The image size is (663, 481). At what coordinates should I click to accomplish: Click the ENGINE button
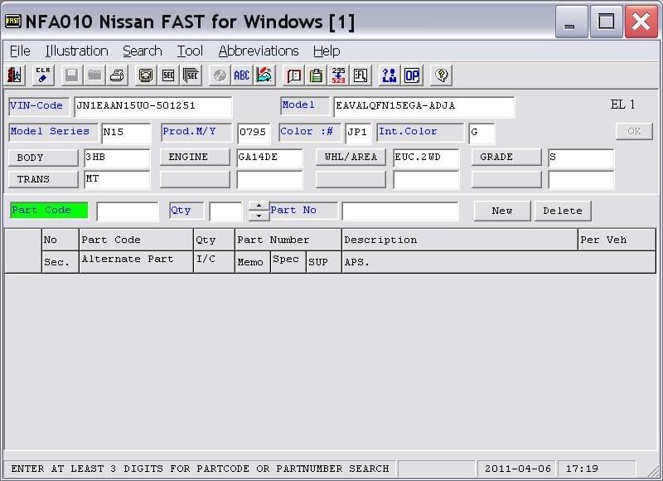[x=195, y=157]
